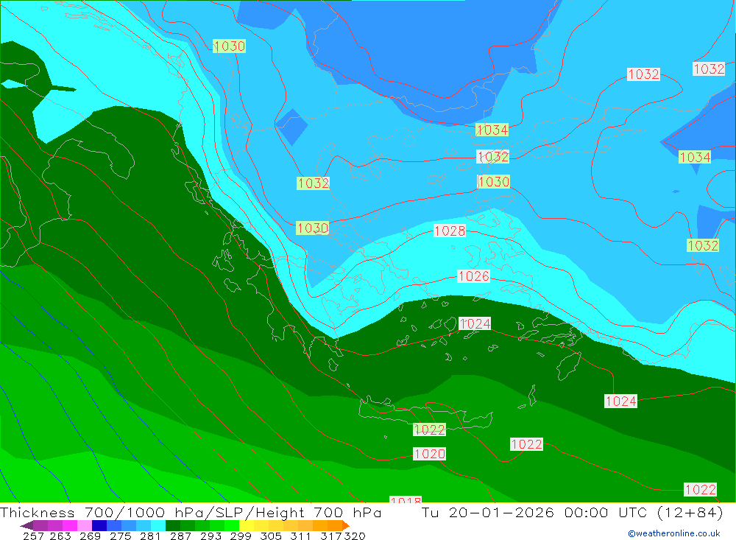Select the 1020 isobar label
Screen dimensions: 736x540
[x=429, y=454]
